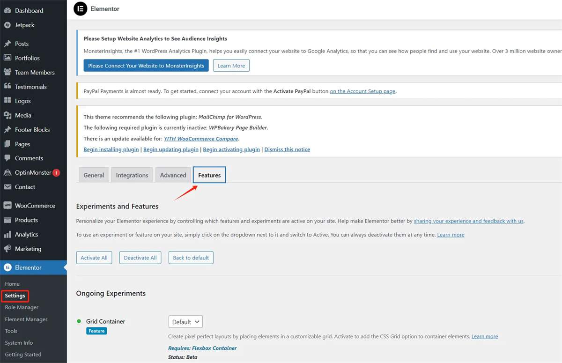The image size is (562, 363).
Task: Select the Features tab
Action: pos(209,175)
